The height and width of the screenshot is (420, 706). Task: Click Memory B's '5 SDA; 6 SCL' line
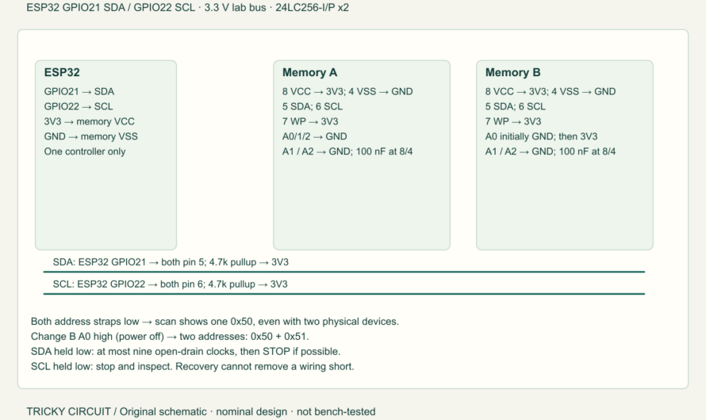pos(516,106)
